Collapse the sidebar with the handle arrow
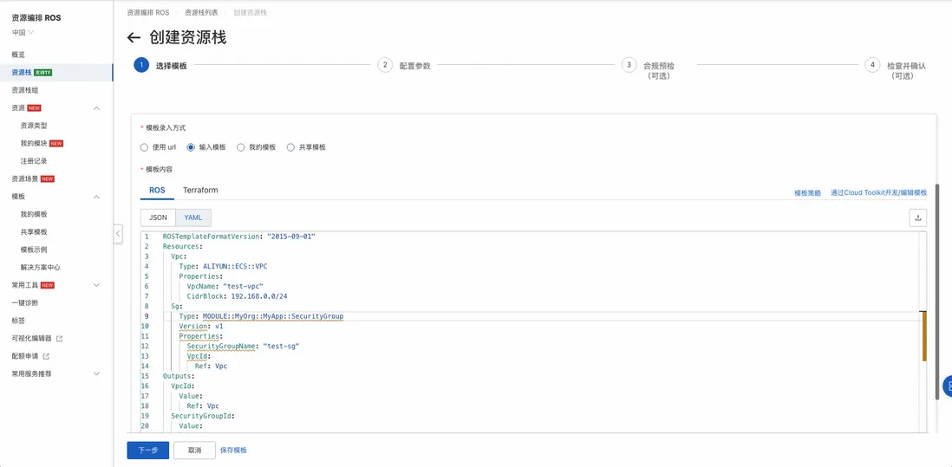Screen dimensions: 952x467 click(x=118, y=234)
